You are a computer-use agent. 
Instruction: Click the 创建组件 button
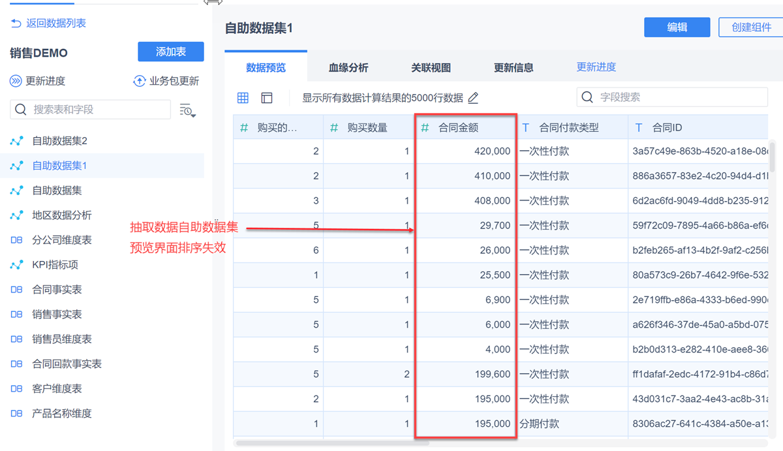(751, 27)
